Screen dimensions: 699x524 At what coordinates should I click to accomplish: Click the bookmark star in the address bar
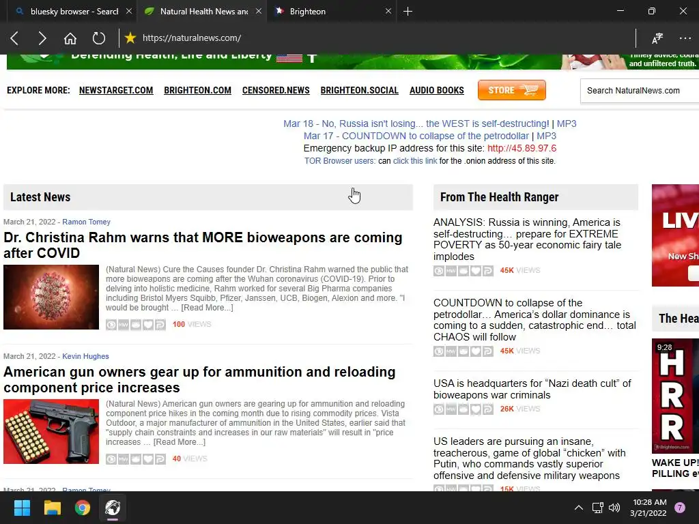(x=130, y=38)
